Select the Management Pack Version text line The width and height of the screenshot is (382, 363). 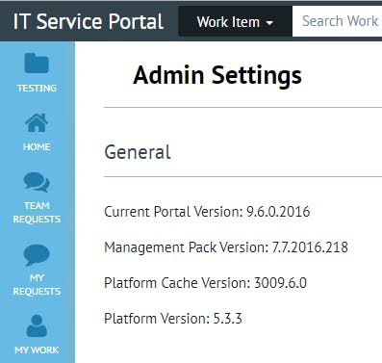(226, 247)
